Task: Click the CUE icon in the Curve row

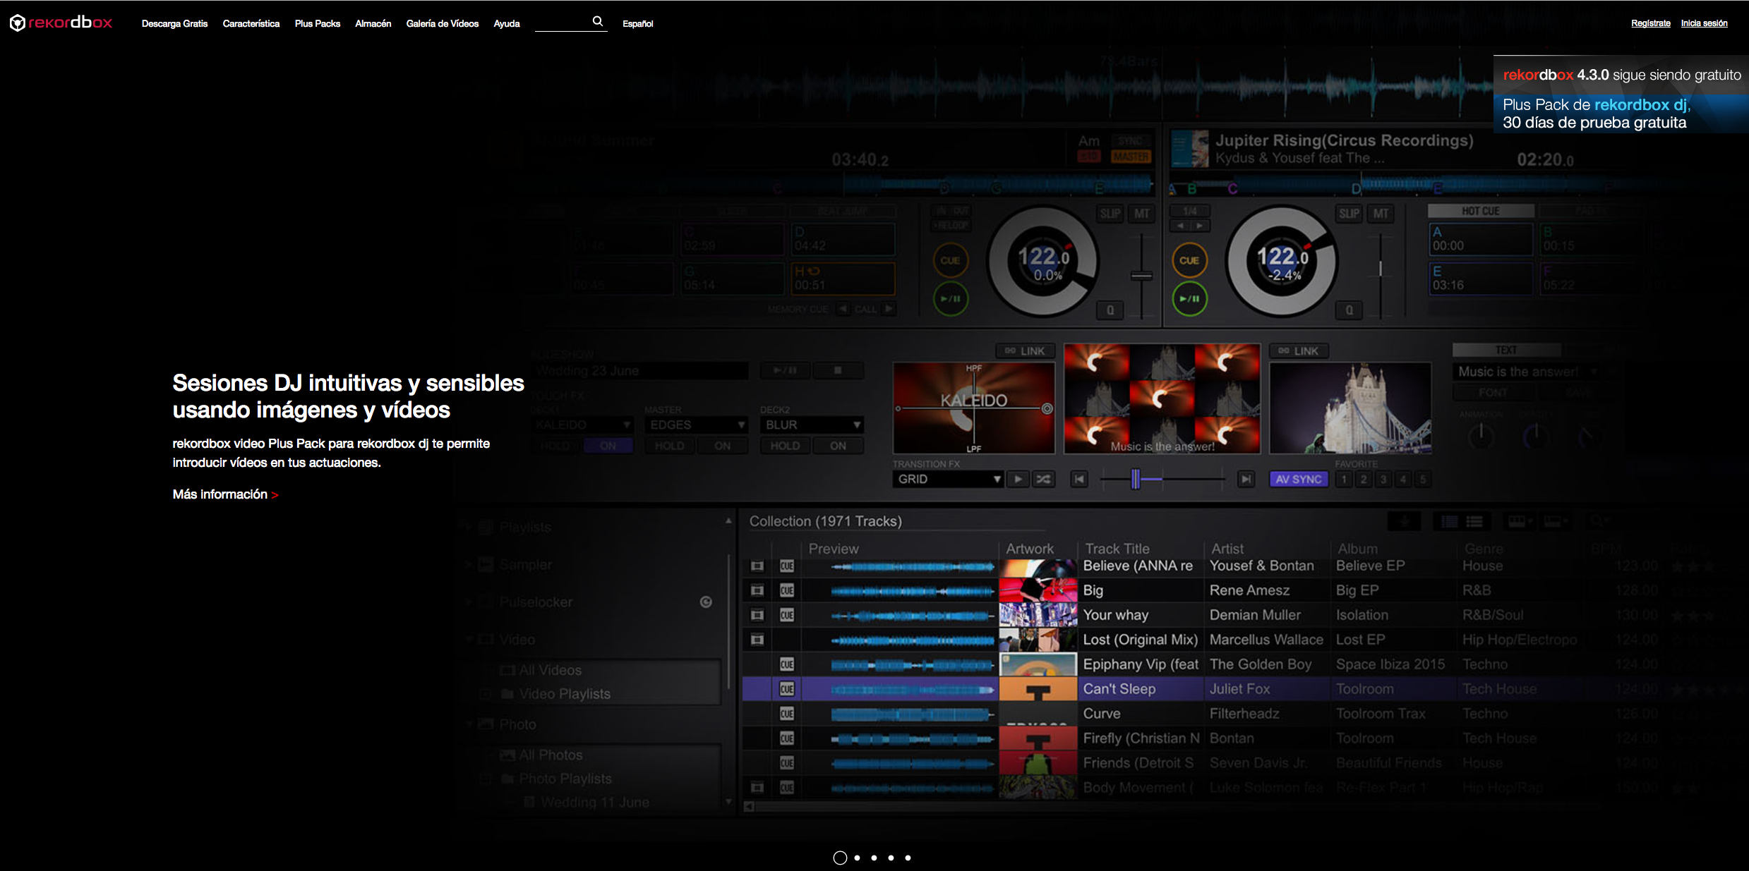Action: 787,714
